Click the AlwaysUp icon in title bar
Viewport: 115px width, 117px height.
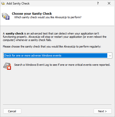pos(3,3)
